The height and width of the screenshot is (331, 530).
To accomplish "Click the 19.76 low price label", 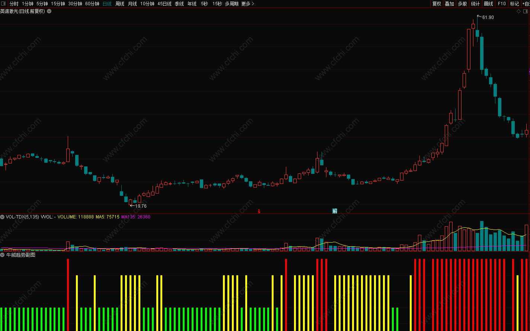I will tap(141, 206).
